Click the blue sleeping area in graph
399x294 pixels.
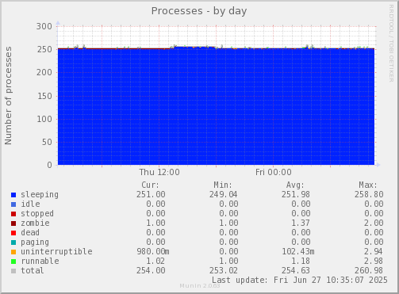(216, 107)
